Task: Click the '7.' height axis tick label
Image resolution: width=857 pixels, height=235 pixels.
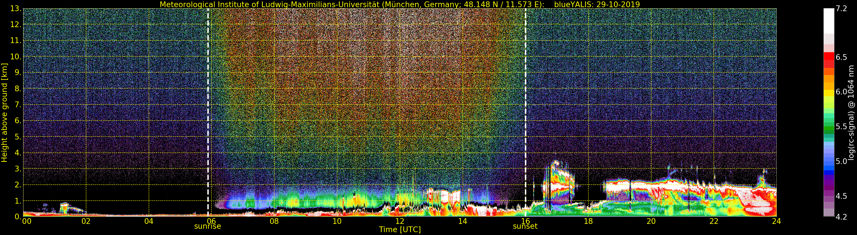Action: click(x=18, y=105)
